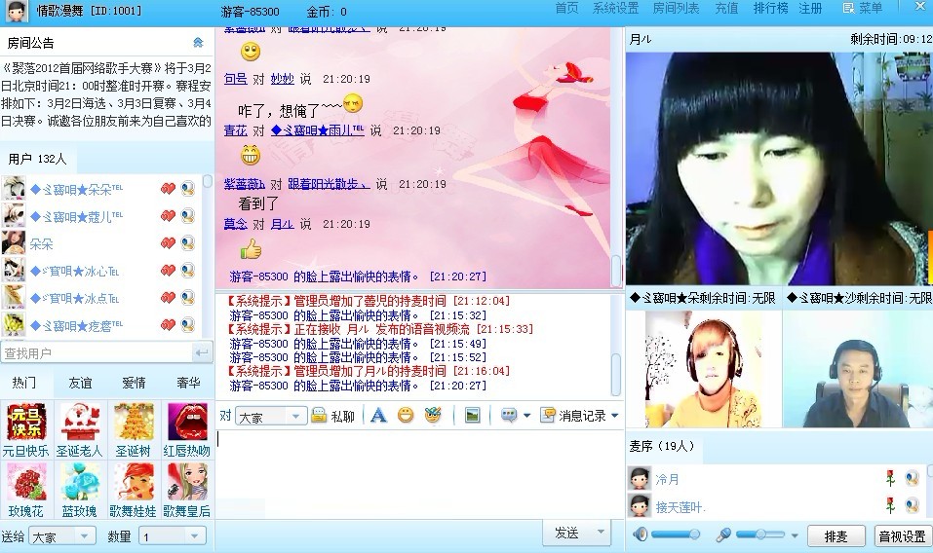Collapse the 房间公告 announcement panel
Viewport: 933px width, 553px height.
tap(198, 42)
